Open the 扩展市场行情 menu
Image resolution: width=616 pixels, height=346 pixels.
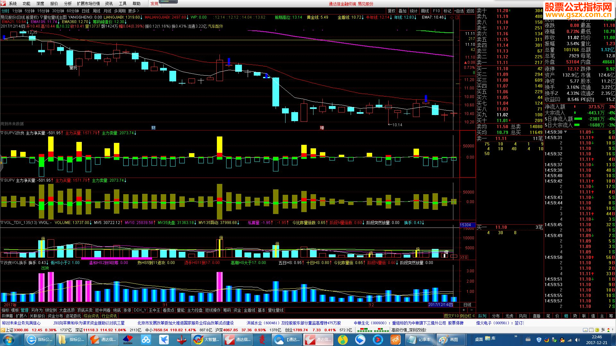click(89, 4)
